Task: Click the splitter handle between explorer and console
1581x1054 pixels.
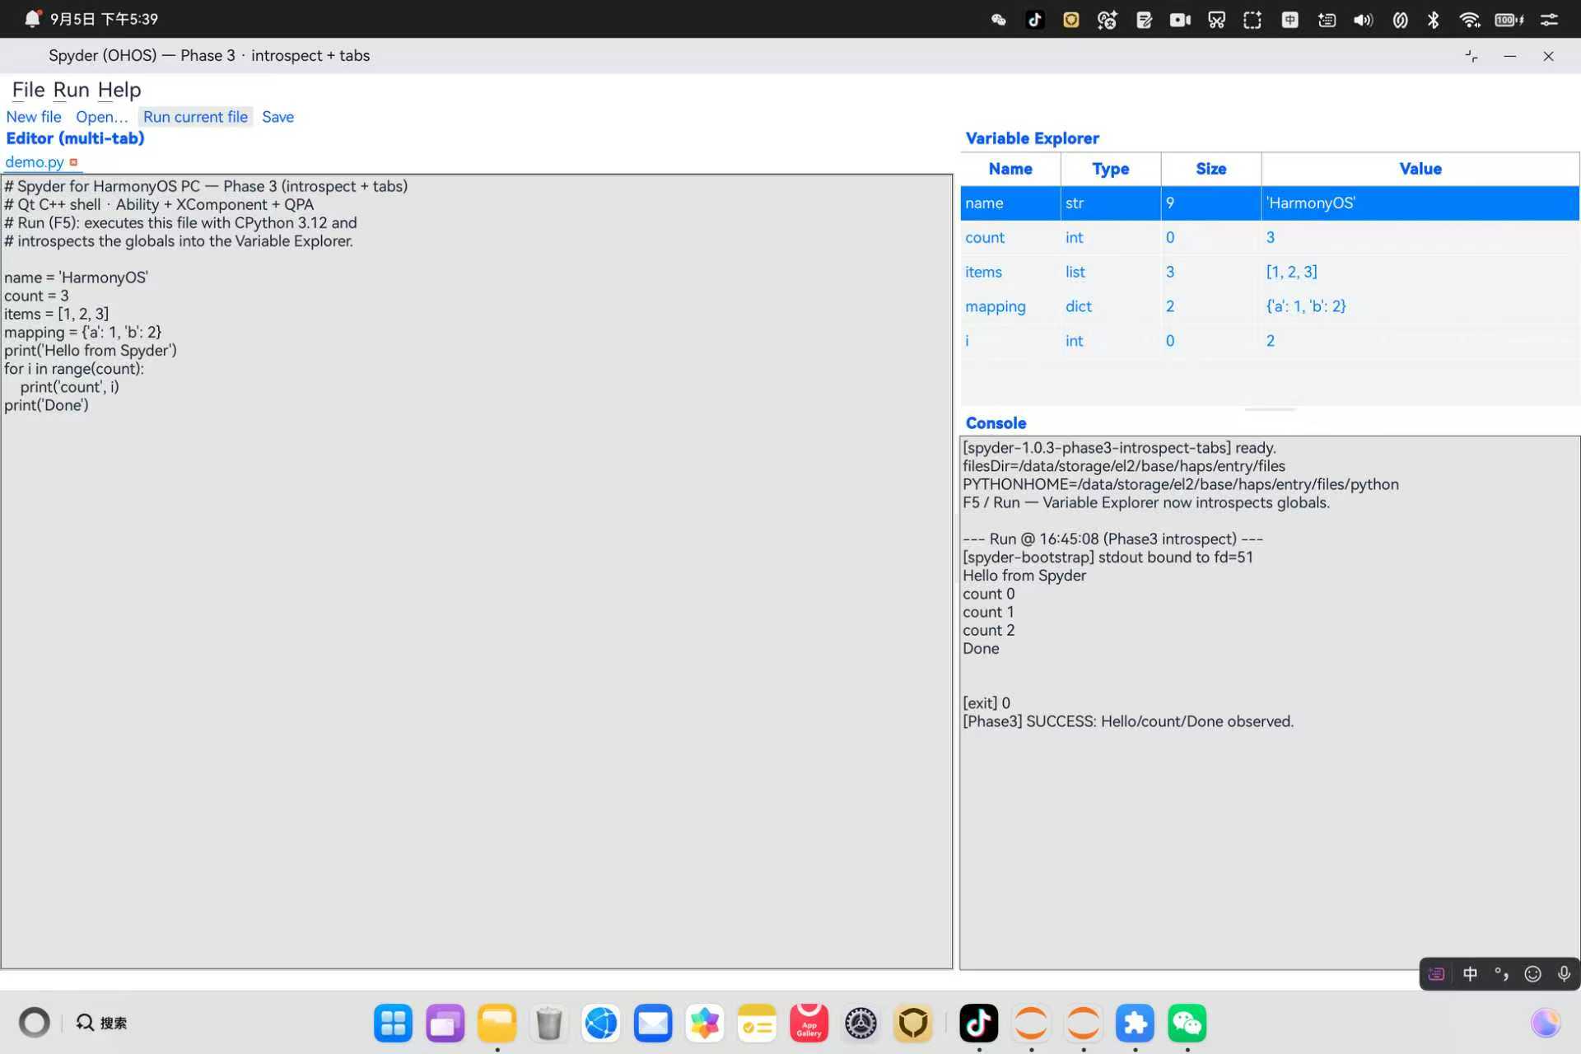Action: coord(1270,409)
